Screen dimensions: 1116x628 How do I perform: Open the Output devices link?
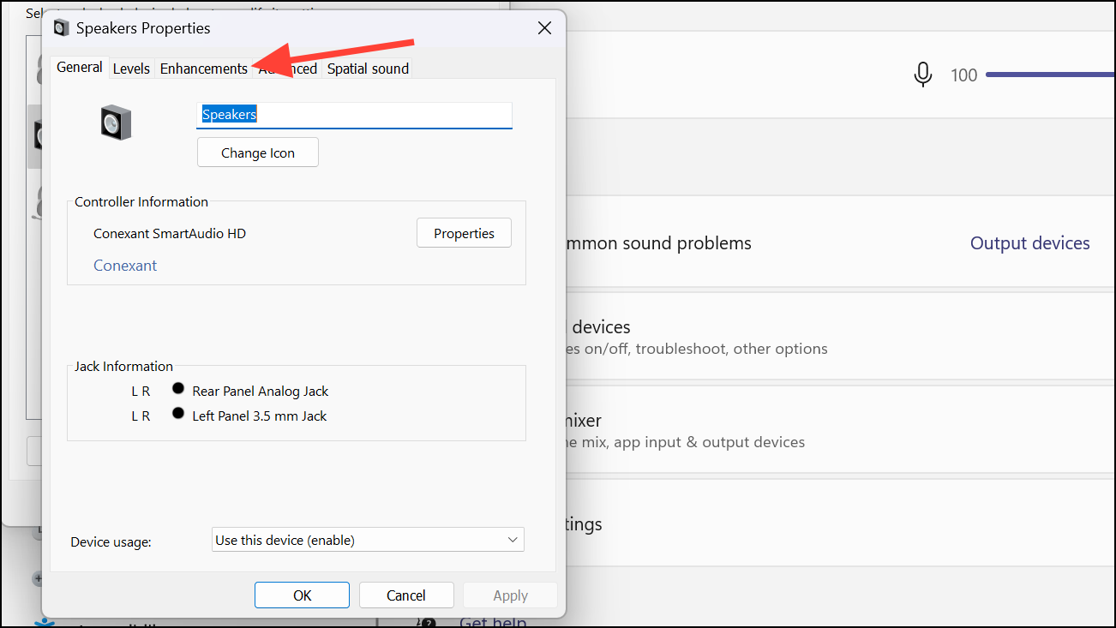click(1029, 243)
